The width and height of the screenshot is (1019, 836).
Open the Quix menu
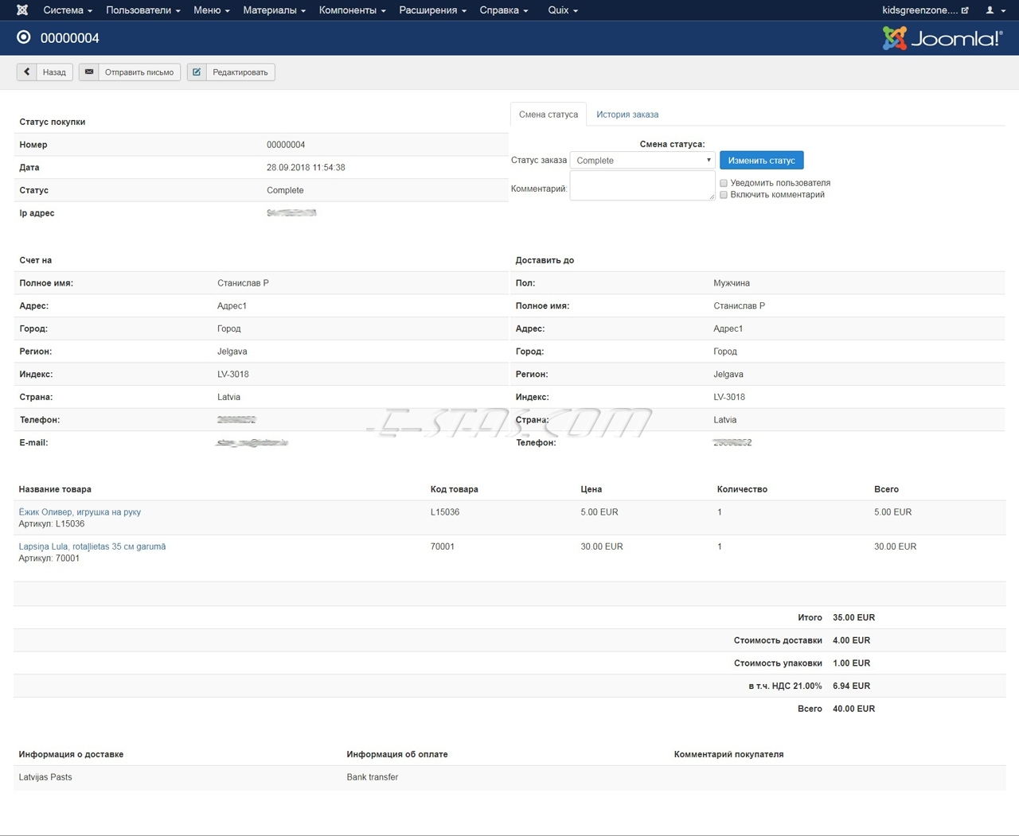(x=563, y=10)
